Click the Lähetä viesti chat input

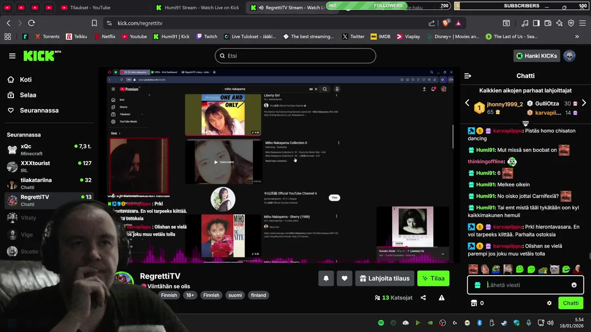[x=525, y=285]
